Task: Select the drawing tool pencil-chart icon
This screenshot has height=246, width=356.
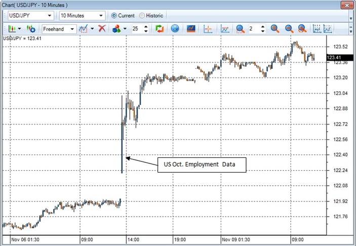Action: pyautogui.click(x=84, y=29)
